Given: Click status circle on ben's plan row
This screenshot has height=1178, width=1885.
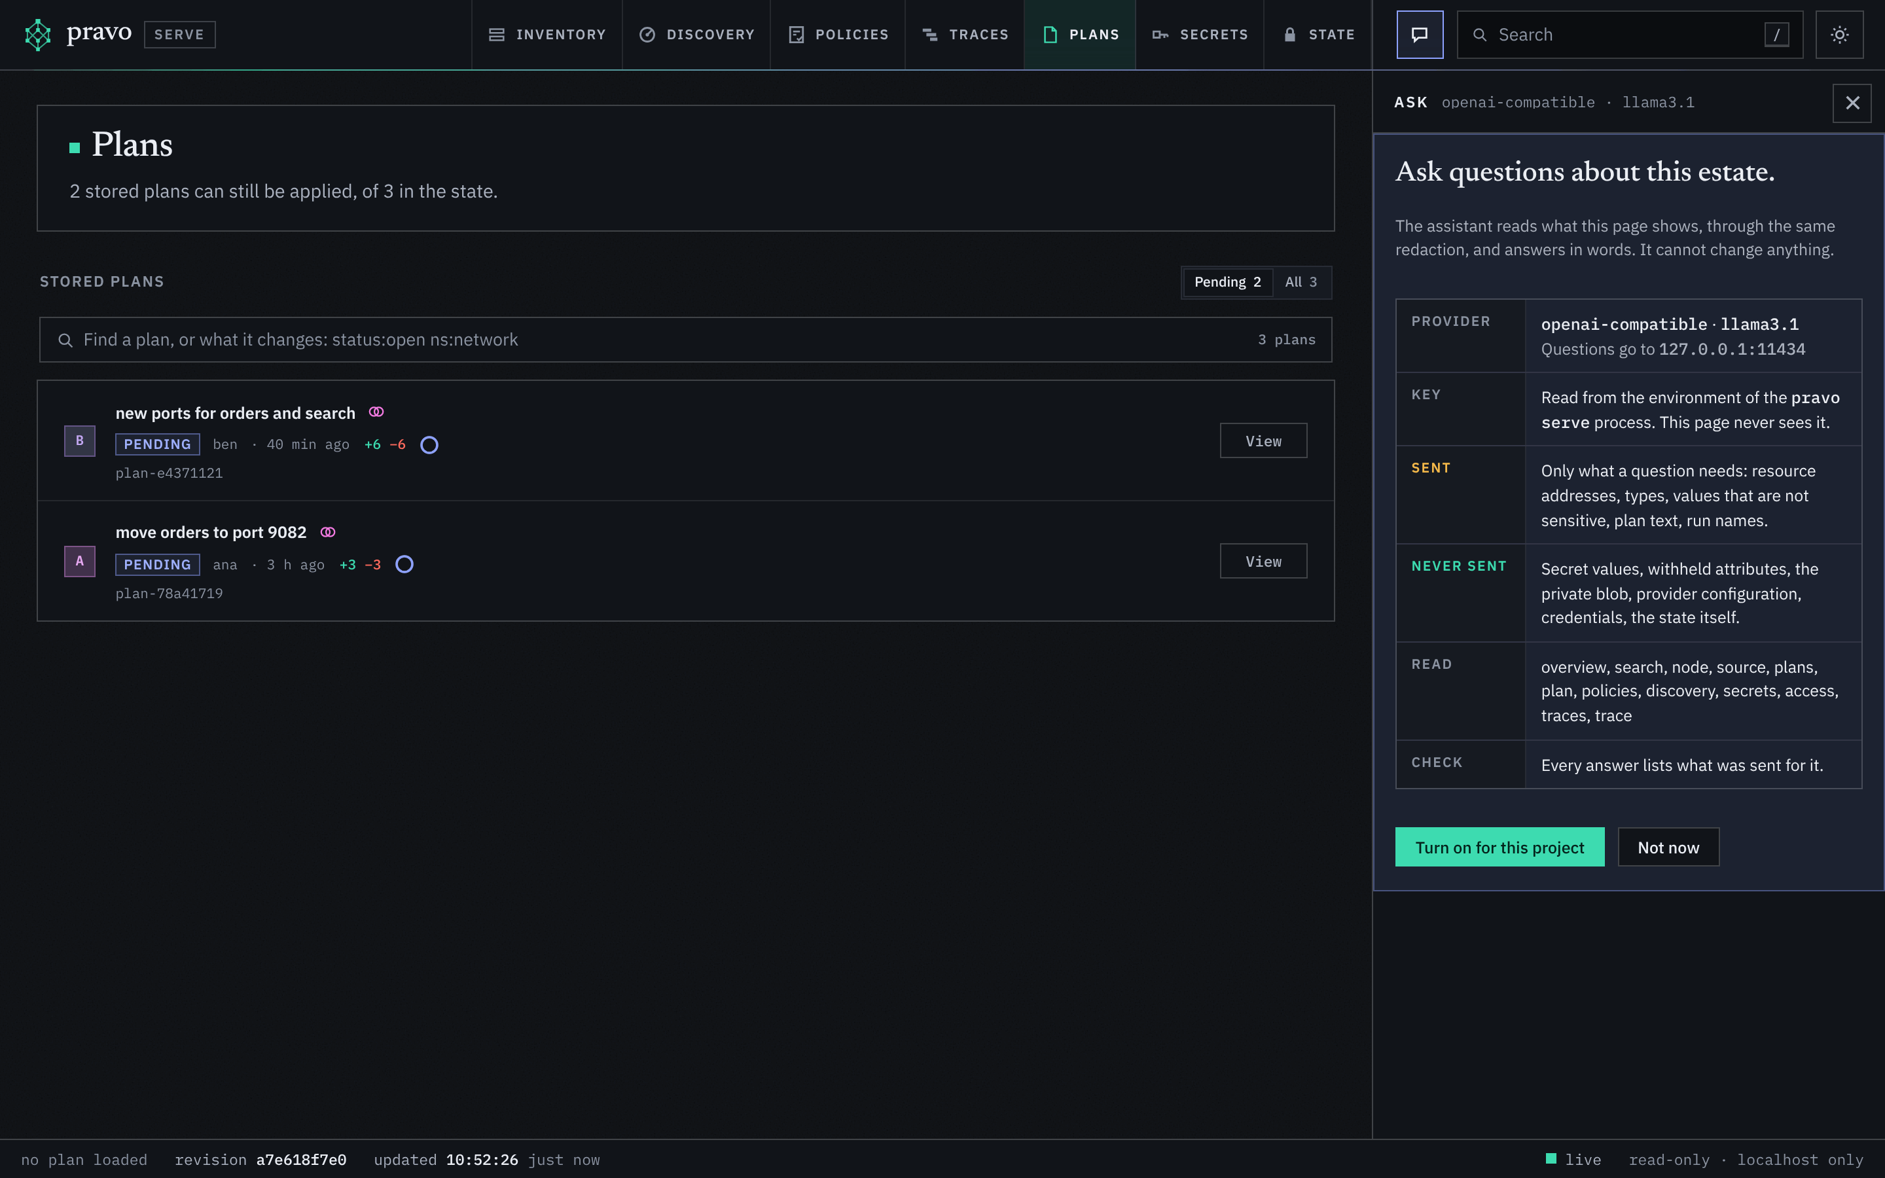Looking at the screenshot, I should click(429, 445).
